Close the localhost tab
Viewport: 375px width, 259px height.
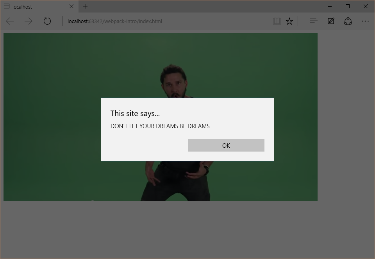[71, 7]
